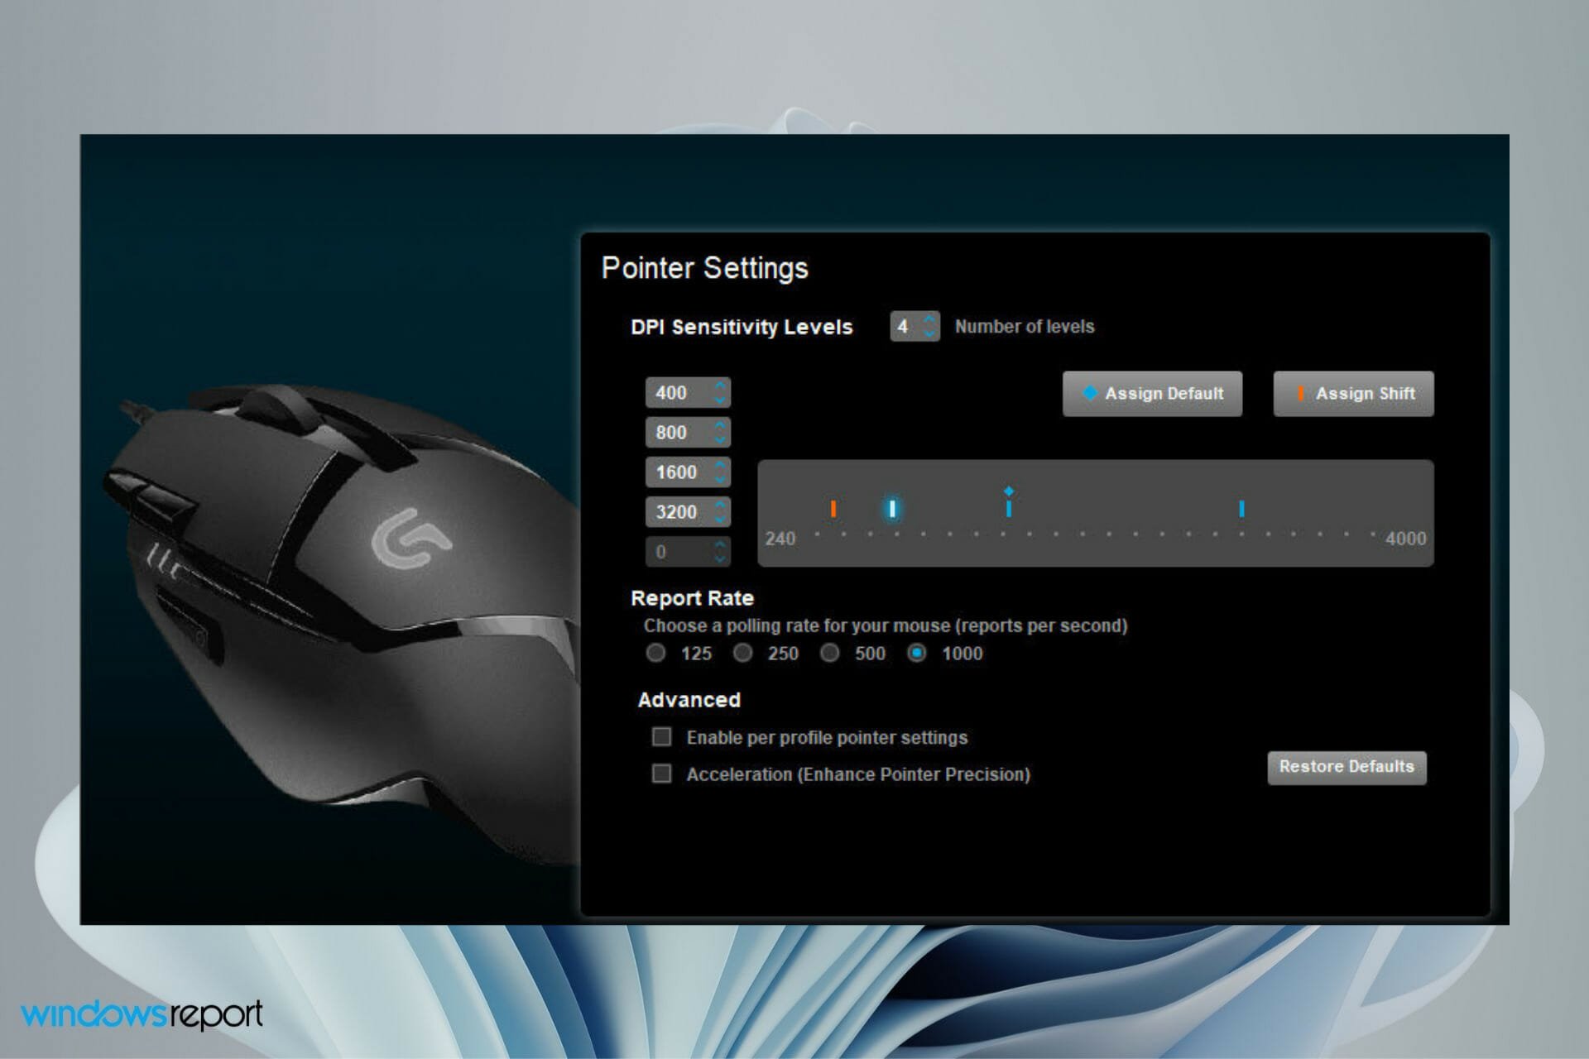Select 500 report rate radio button
The image size is (1589, 1059).
828,653
